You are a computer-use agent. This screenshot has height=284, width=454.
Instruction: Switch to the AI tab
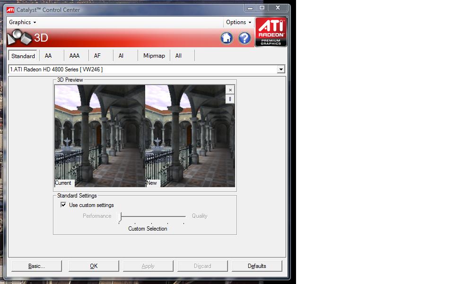pos(121,56)
